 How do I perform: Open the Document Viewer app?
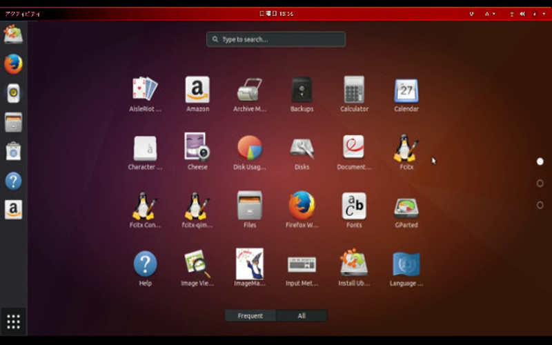354,152
